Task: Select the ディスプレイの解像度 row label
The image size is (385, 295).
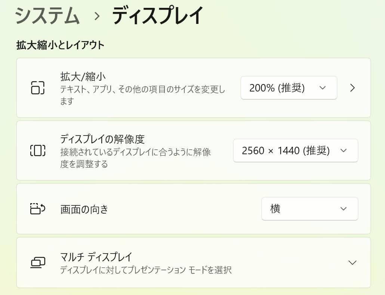Action: pyautogui.click(x=102, y=139)
